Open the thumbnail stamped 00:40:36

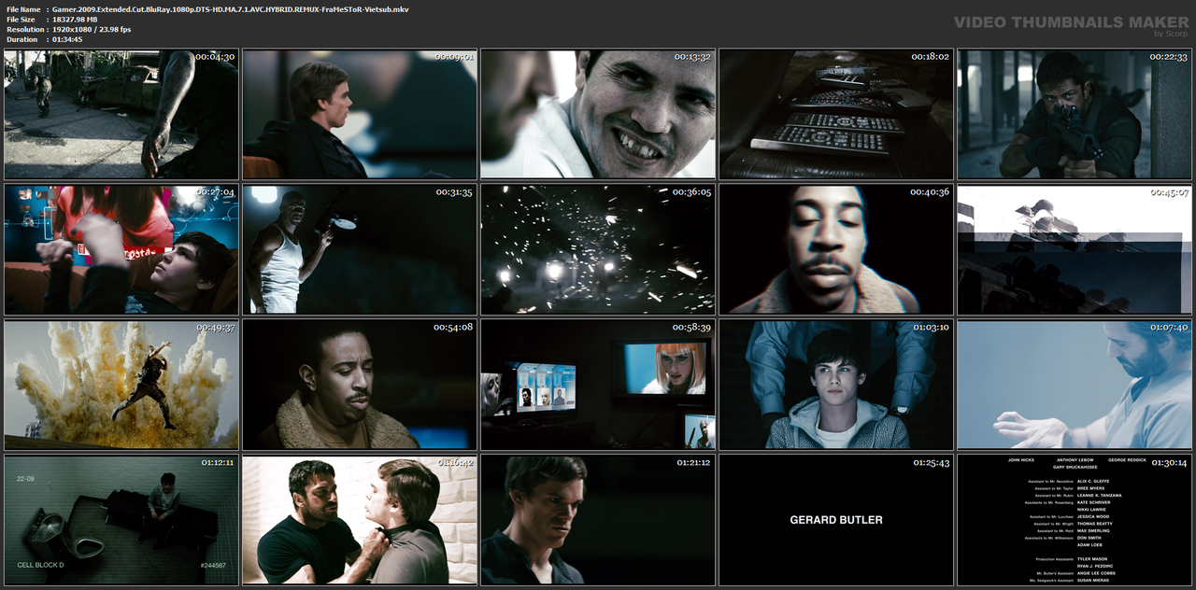[x=836, y=249]
